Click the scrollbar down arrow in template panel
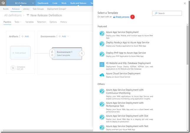The image size is (190, 133). [x=187, y=131]
